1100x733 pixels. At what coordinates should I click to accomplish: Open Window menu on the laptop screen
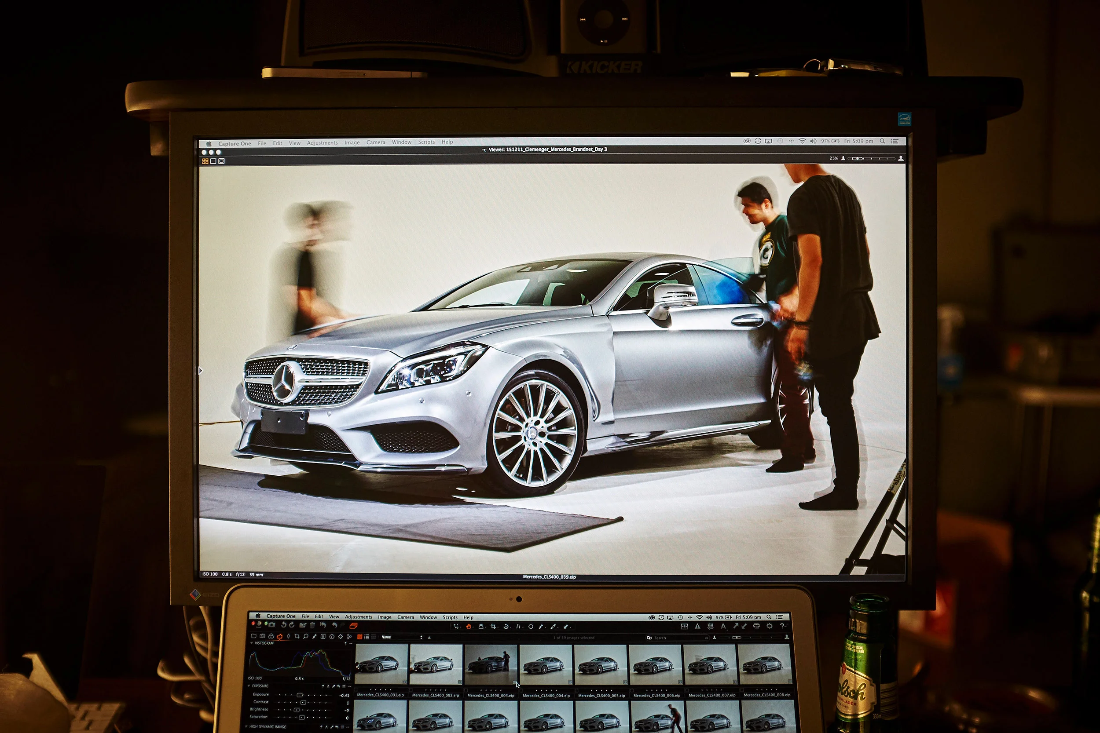tap(429, 617)
